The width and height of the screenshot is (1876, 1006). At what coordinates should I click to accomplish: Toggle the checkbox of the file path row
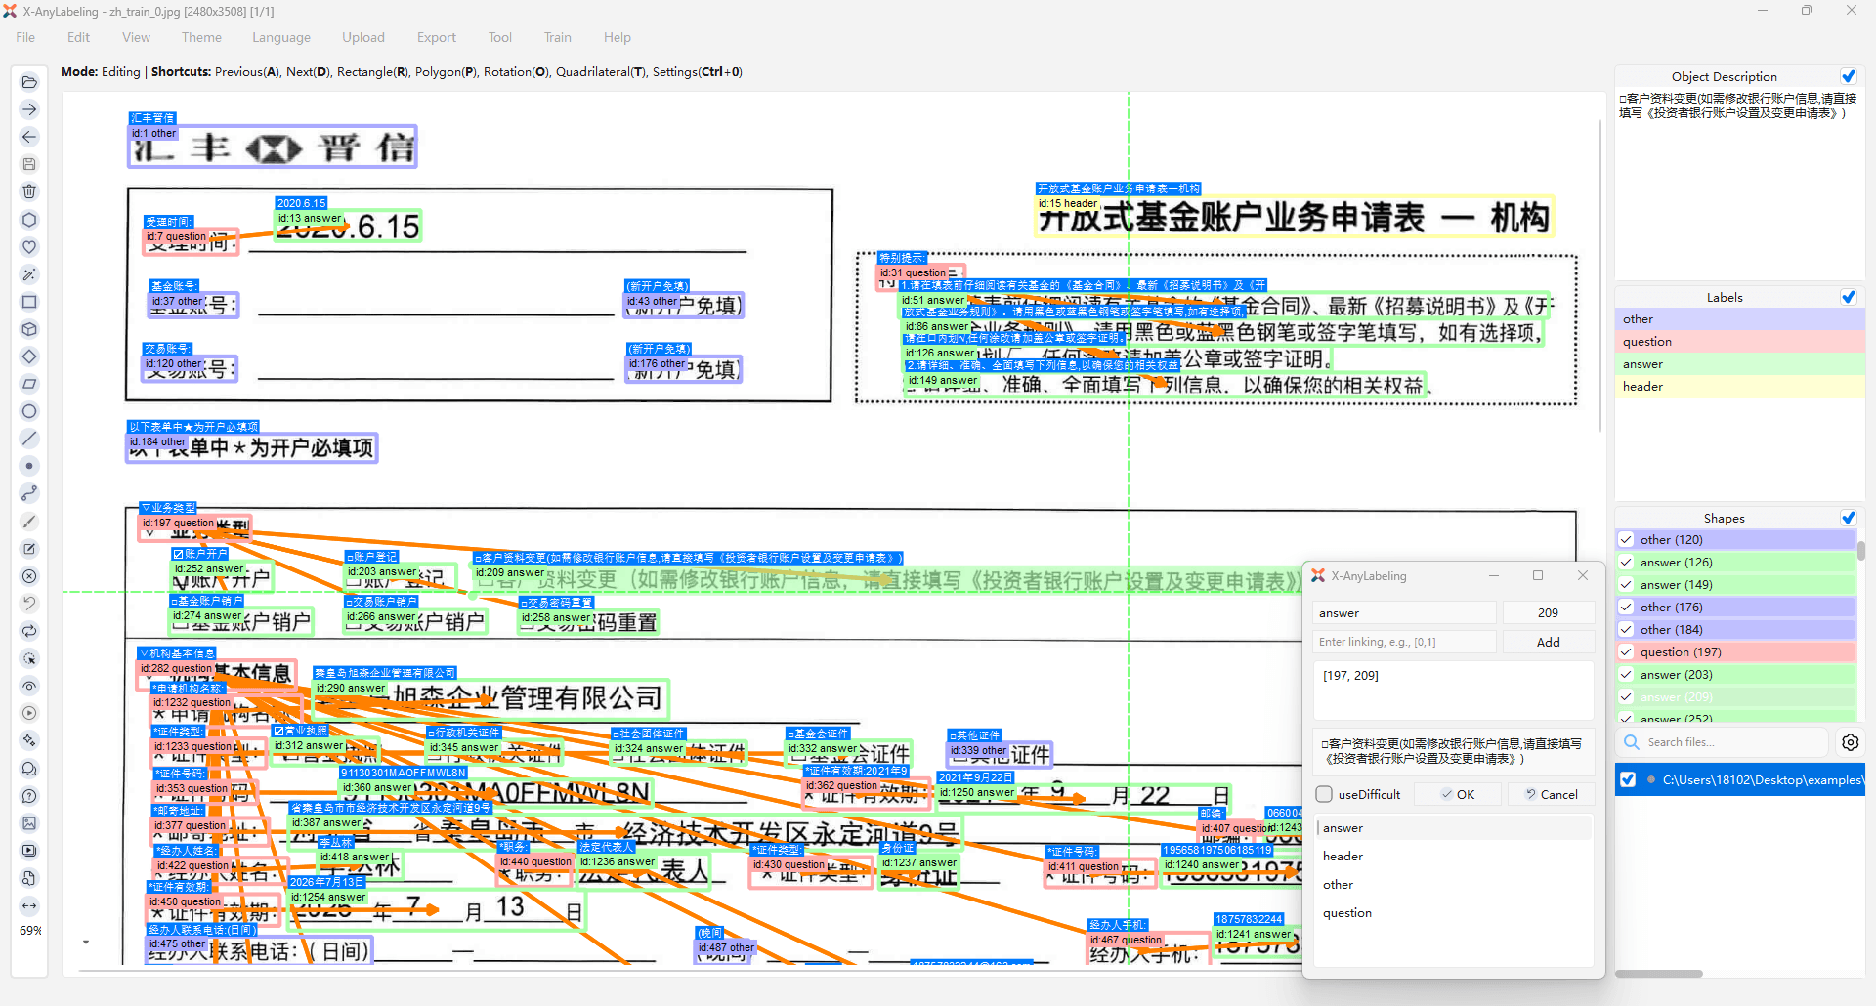pyautogui.click(x=1628, y=779)
